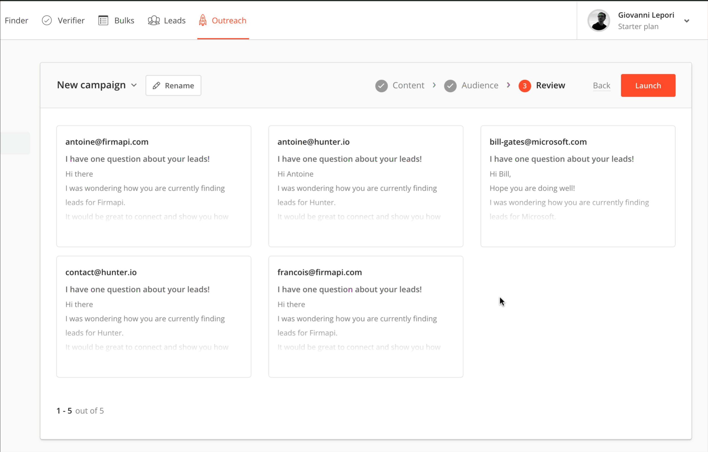708x452 pixels.
Task: Open the antoine@hunter.io email preview
Action: pos(366,186)
